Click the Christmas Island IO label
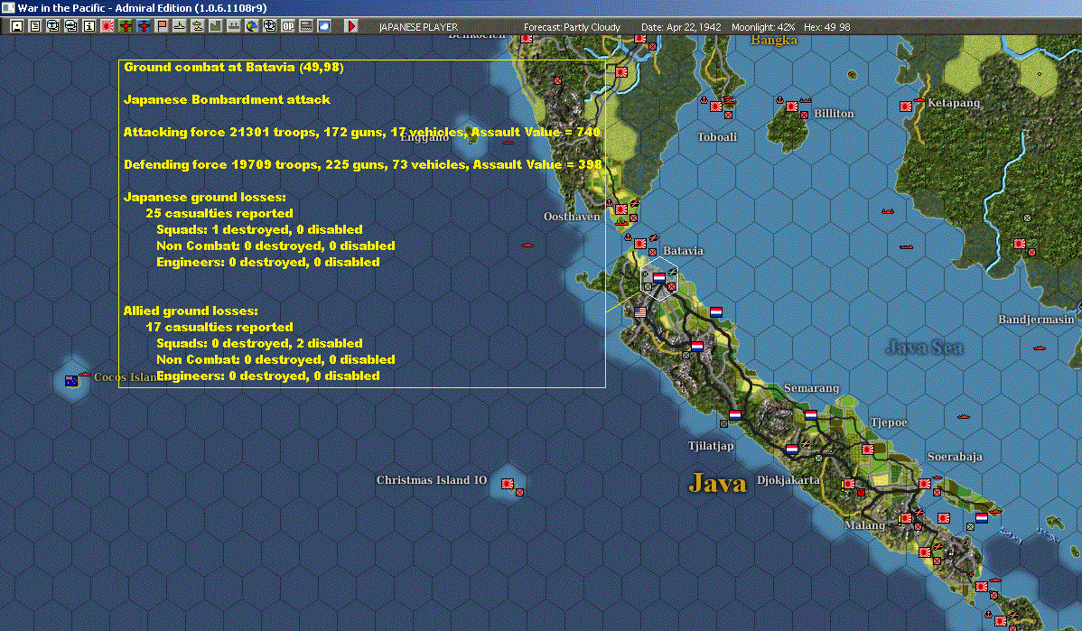 (x=432, y=480)
